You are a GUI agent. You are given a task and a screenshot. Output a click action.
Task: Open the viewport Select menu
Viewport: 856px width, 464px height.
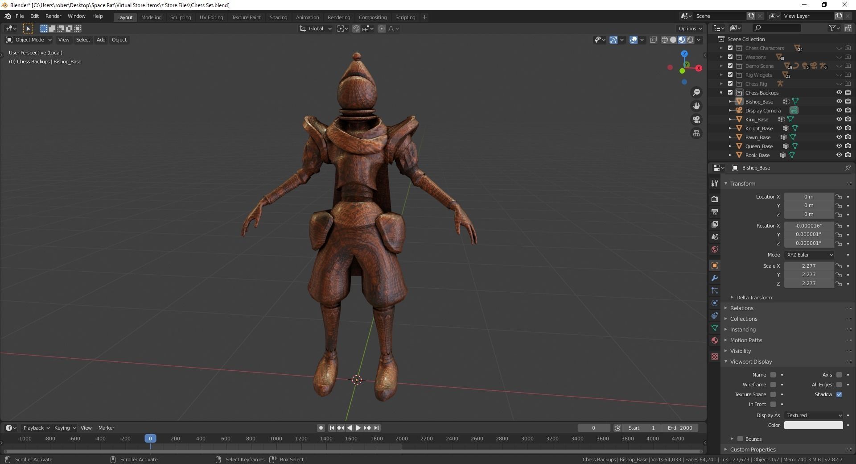pyautogui.click(x=83, y=40)
